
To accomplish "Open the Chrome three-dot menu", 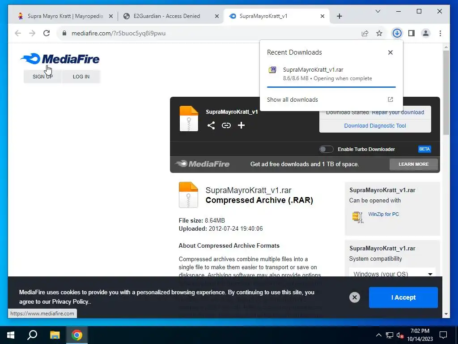I will pyautogui.click(x=440, y=33).
